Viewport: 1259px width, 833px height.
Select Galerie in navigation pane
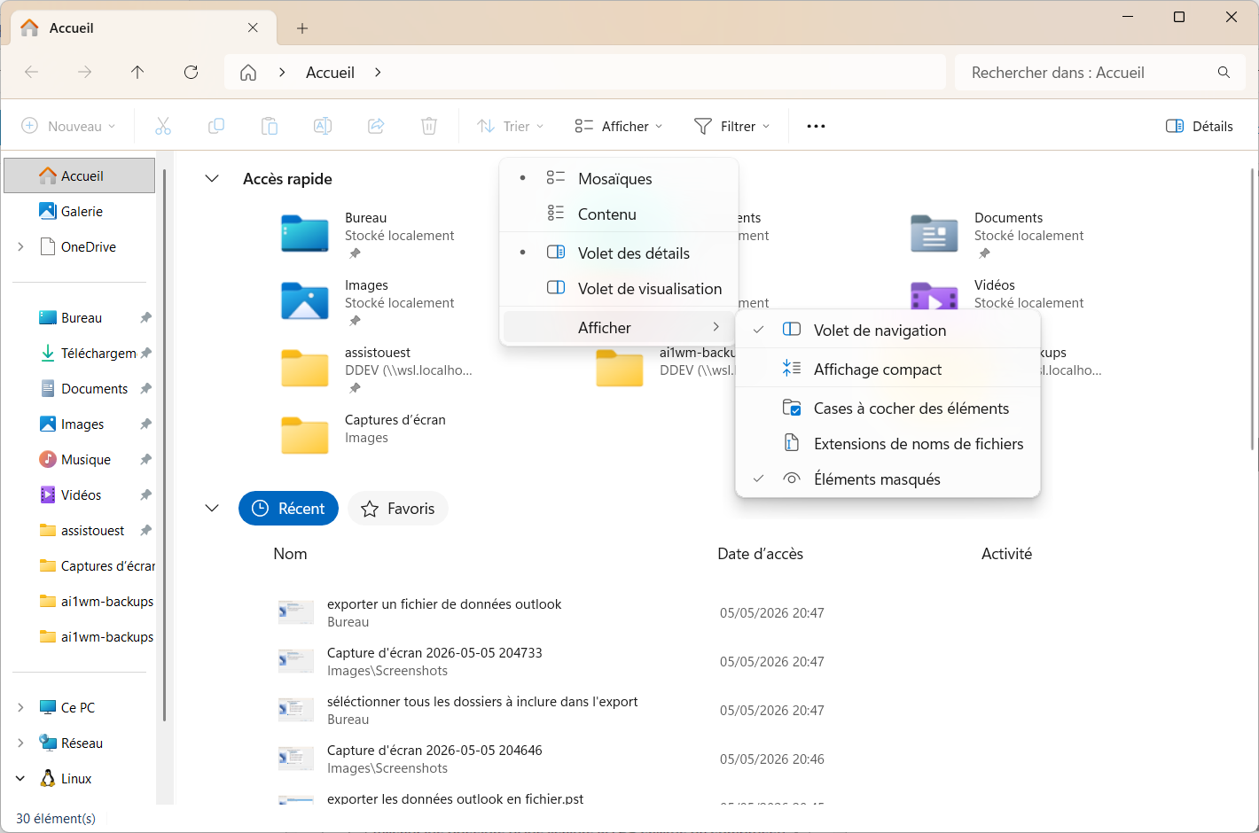(80, 211)
